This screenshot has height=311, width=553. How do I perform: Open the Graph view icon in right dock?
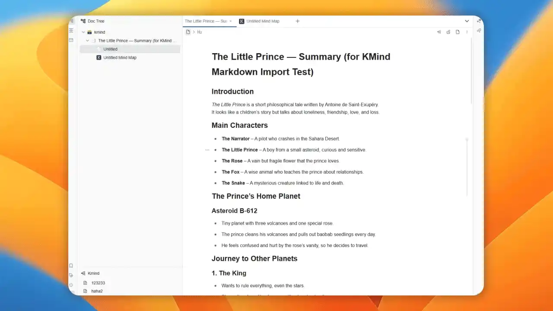(x=479, y=21)
